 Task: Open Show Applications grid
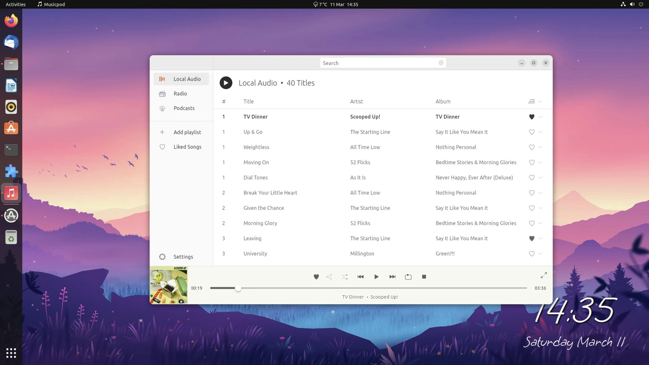pos(11,353)
